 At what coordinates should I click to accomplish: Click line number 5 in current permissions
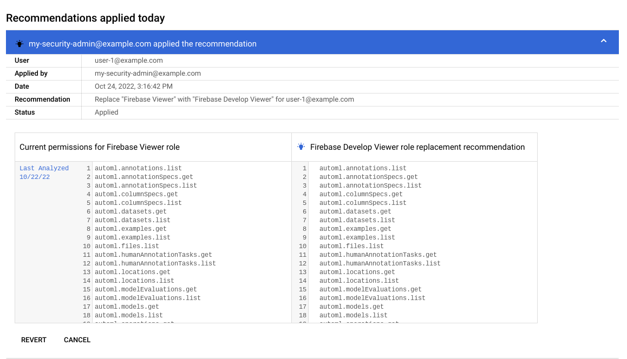88,203
